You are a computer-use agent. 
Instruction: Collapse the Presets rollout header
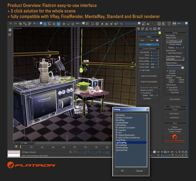(x=175, y=109)
